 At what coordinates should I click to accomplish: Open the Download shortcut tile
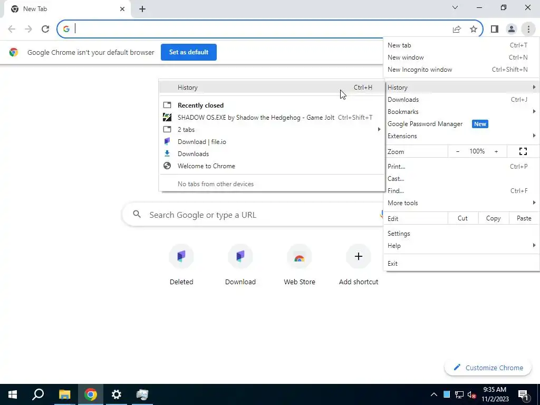pos(240,265)
